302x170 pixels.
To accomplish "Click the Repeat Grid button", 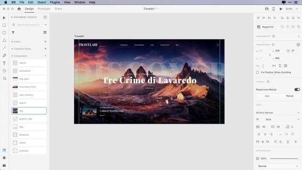I will [x=265, y=27].
